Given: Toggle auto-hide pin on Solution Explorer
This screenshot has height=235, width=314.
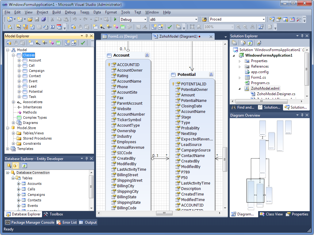Looking at the screenshot, I should (302, 35).
